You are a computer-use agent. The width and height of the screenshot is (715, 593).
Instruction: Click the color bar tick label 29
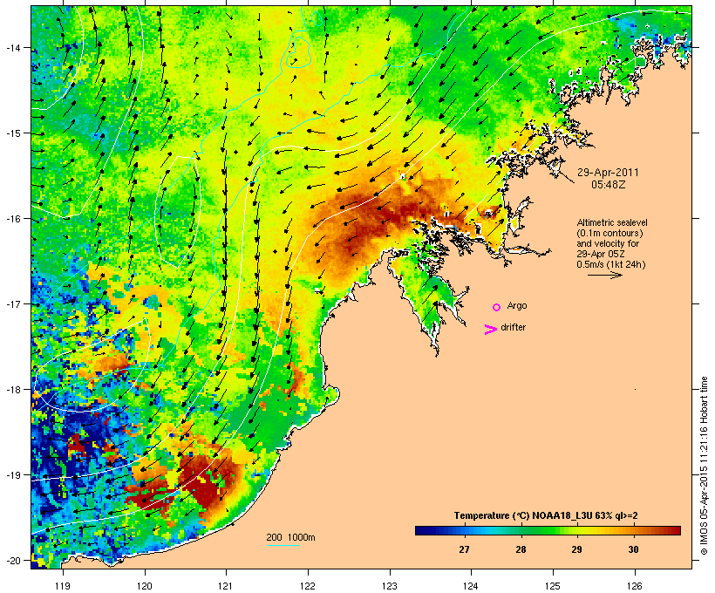[577, 549]
